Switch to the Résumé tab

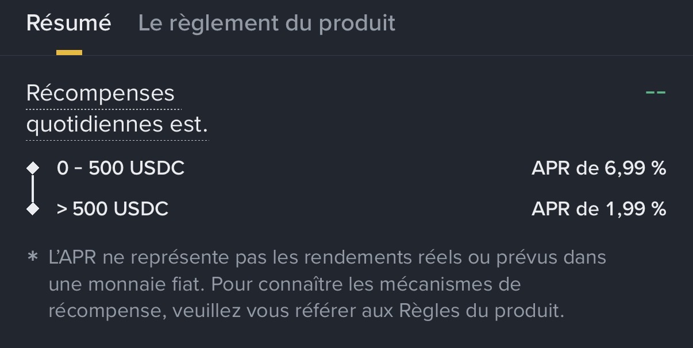tap(69, 24)
